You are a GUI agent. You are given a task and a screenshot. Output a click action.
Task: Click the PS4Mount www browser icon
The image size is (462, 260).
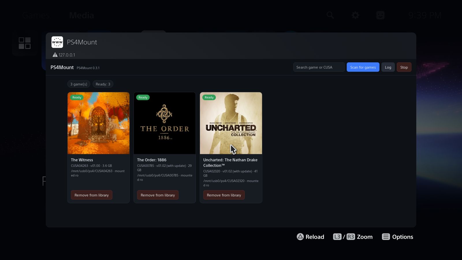(57, 42)
